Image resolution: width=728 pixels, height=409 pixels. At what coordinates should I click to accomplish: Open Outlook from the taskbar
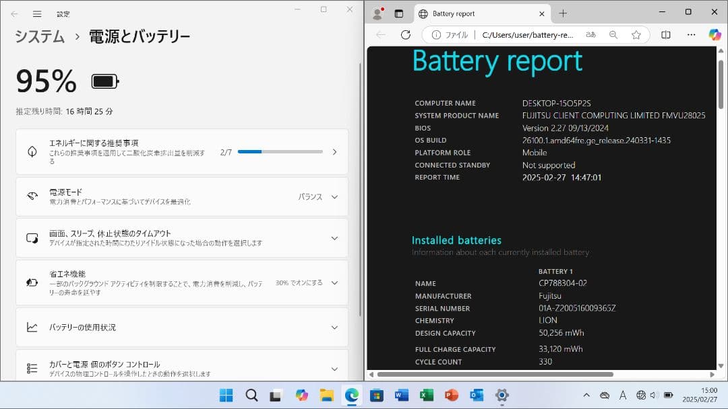coord(477,395)
